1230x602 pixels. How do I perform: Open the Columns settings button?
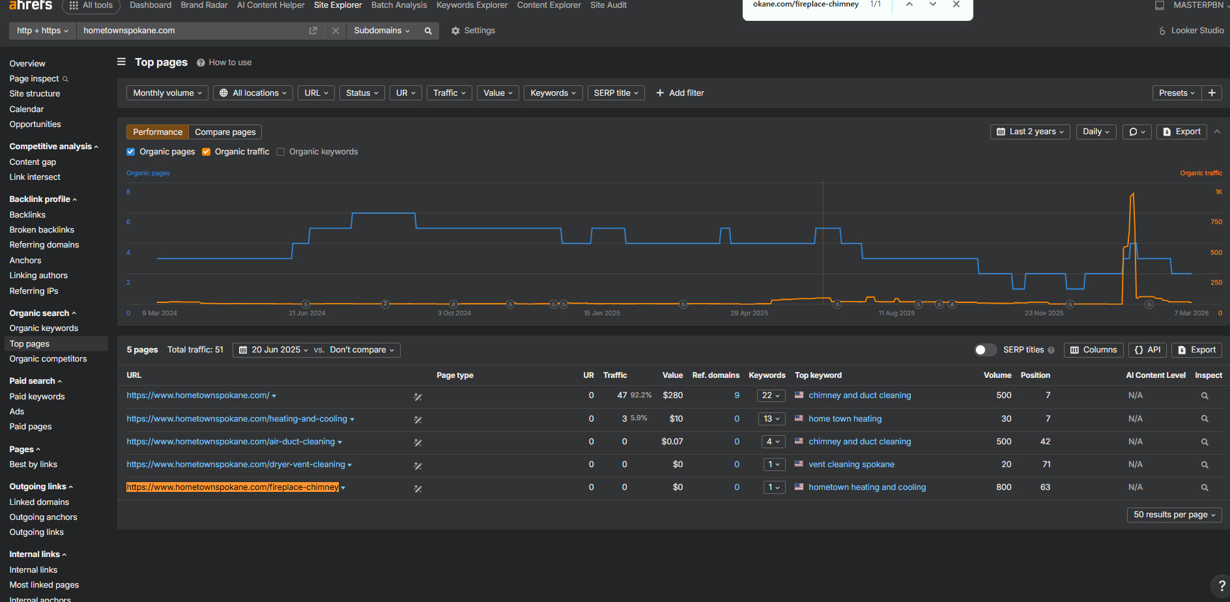[x=1094, y=350]
